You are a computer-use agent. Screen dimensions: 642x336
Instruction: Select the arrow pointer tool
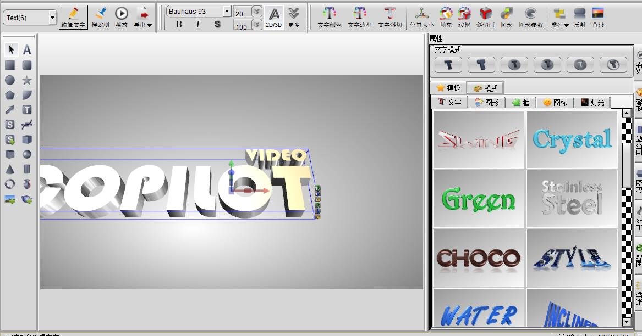tap(10, 50)
